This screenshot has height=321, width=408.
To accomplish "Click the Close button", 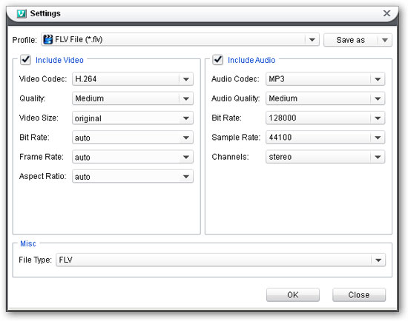I will [359, 295].
